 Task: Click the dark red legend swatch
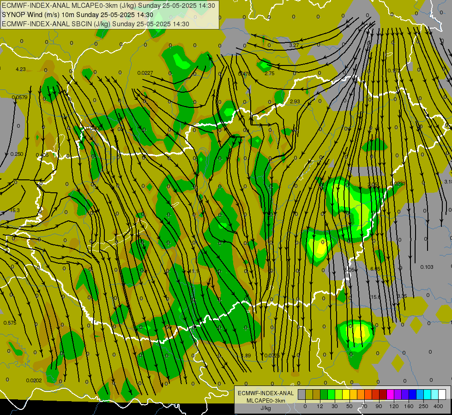point(383,394)
